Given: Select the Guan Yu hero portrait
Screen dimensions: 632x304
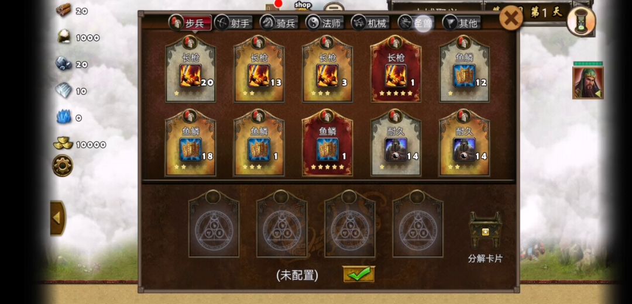Looking at the screenshot, I should point(588,82).
